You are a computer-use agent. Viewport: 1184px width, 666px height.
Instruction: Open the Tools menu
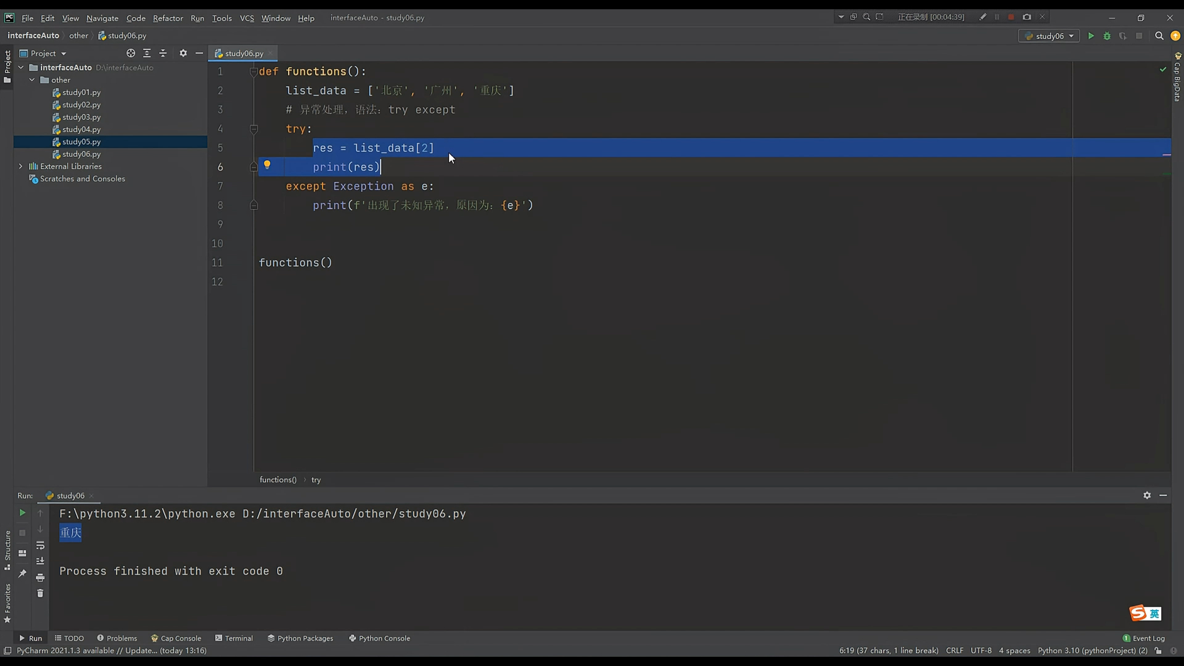tap(222, 18)
